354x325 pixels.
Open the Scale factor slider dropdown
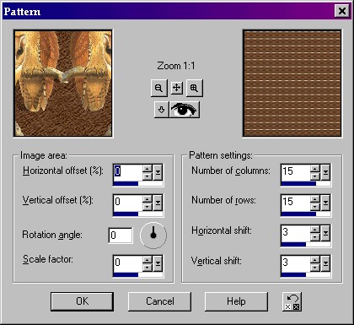pos(158,263)
